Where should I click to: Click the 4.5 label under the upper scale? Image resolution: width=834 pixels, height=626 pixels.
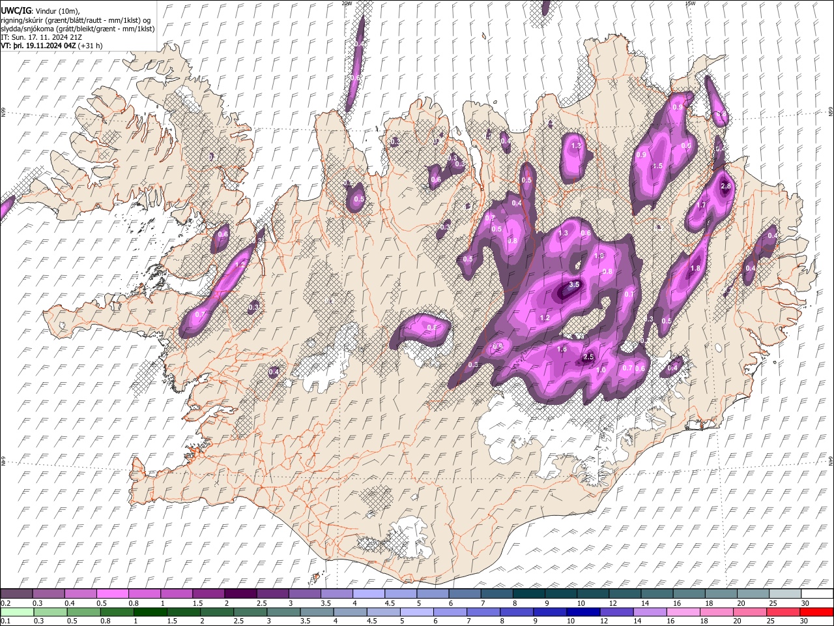click(x=390, y=603)
